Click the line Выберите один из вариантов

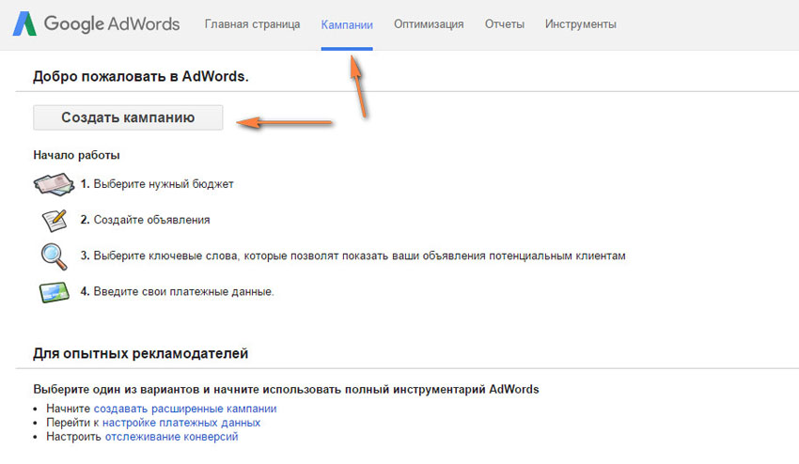point(286,389)
